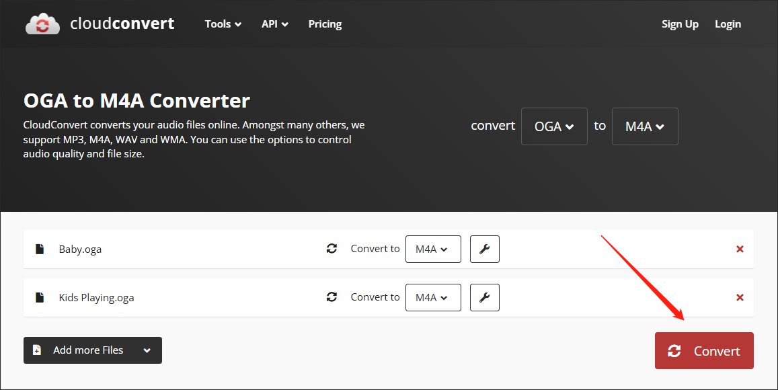Click the OGA to M4A Converter heading

(137, 101)
